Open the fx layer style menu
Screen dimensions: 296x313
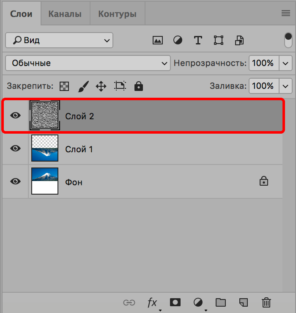tap(152, 302)
